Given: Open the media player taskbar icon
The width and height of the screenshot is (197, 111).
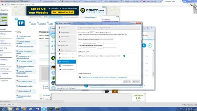Looking at the screenshot, I should tap(17, 109).
